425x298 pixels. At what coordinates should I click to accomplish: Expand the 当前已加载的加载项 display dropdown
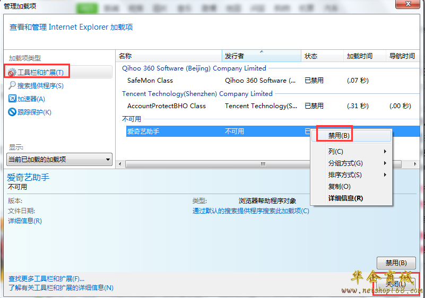[x=59, y=159]
